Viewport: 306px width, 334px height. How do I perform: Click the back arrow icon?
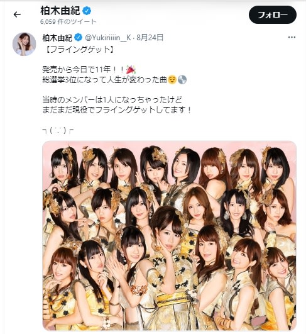(x=17, y=14)
